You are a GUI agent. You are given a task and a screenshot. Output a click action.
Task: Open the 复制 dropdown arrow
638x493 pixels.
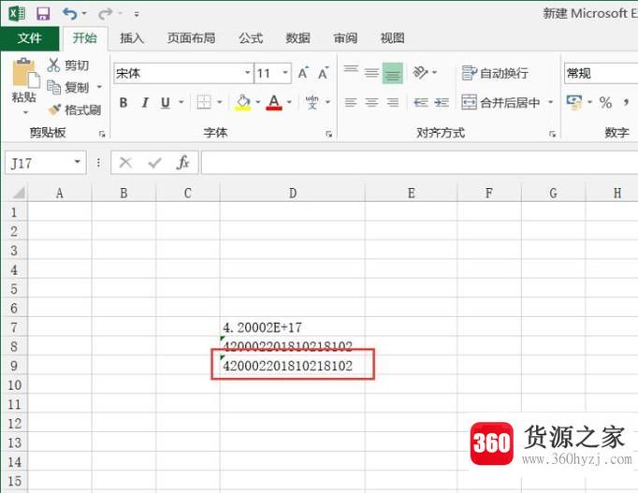point(99,87)
